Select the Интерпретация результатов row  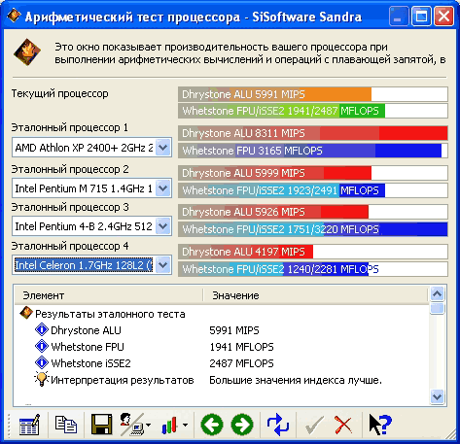click(x=222, y=380)
